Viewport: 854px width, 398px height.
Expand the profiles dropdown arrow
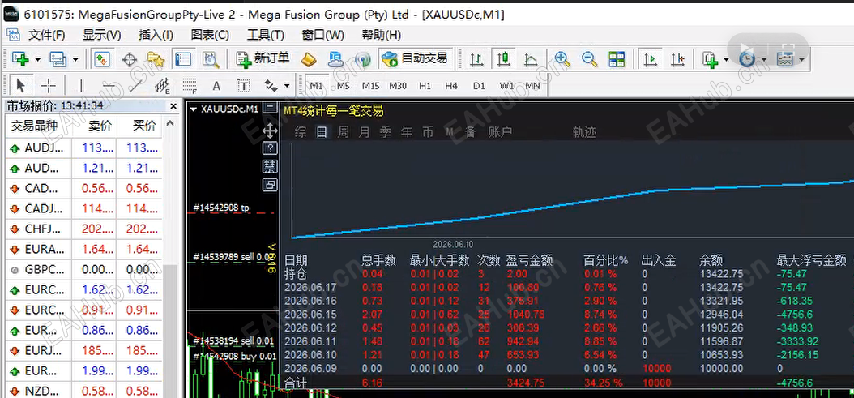pyautogui.click(x=75, y=59)
